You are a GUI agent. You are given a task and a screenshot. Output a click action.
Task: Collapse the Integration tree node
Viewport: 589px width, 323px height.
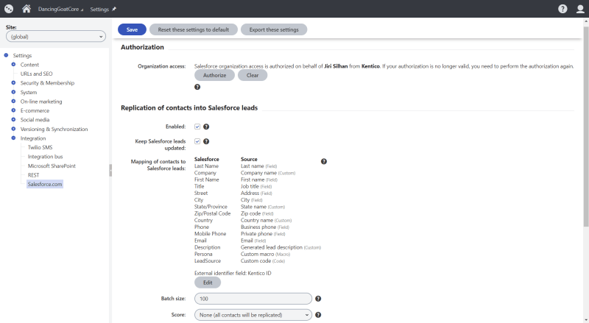[x=13, y=138]
